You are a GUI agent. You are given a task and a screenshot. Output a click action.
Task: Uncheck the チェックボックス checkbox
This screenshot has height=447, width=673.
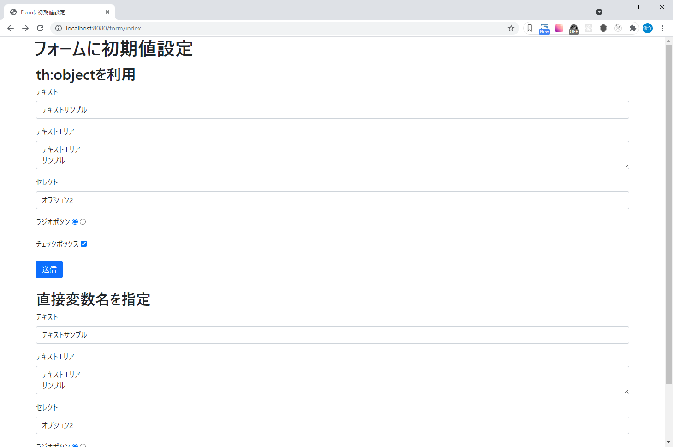pos(83,244)
